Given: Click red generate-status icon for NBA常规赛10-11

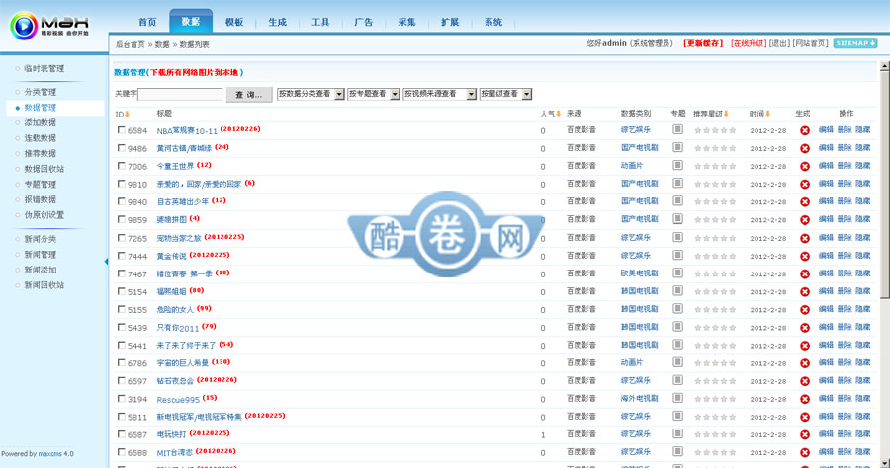Looking at the screenshot, I should [x=804, y=130].
